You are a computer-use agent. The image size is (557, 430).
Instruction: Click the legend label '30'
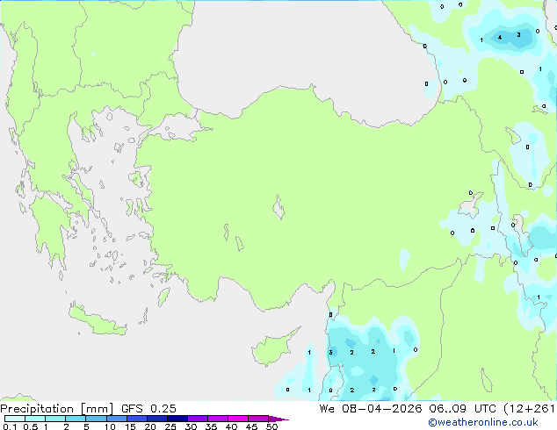(x=191, y=426)
